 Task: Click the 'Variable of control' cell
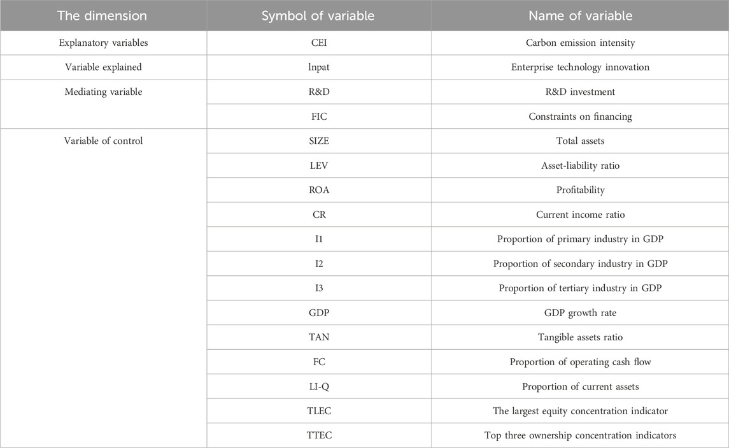pos(103,288)
